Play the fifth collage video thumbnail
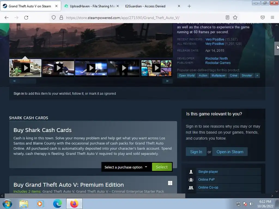Screen dimensions: 279x209 pyautogui.click(x=156, y=68)
